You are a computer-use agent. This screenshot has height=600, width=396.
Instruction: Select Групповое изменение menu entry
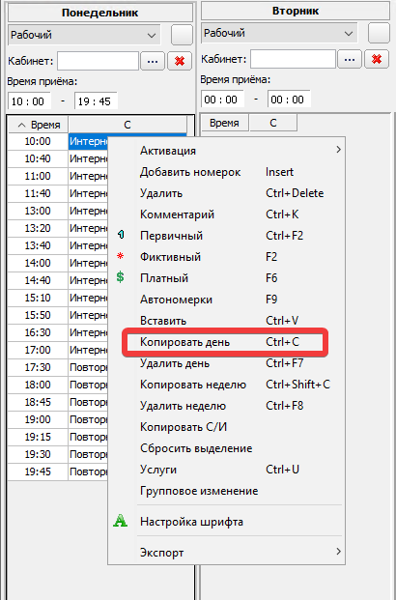(227, 491)
